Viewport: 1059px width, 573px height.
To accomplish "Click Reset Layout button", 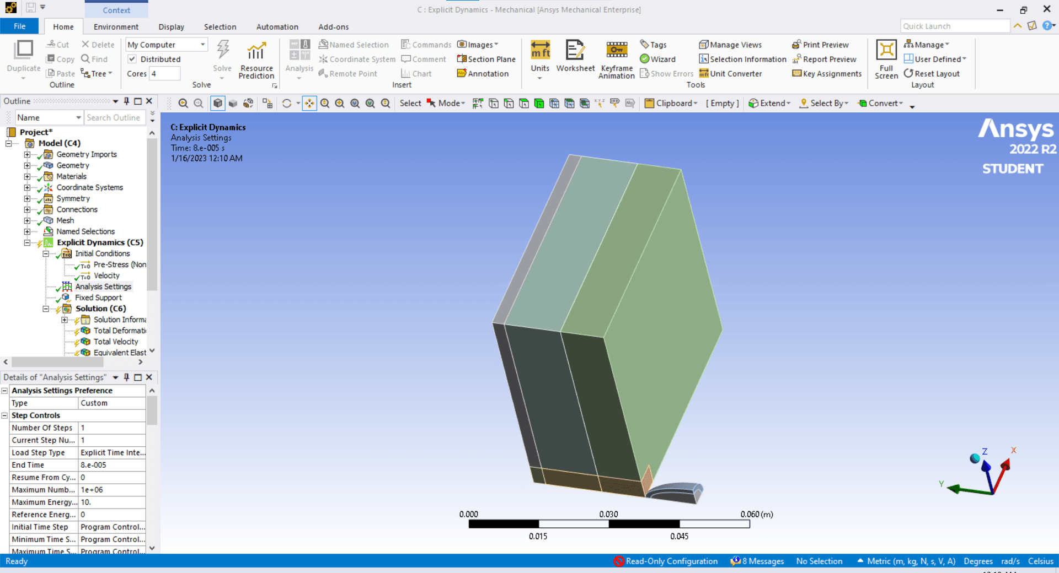I will [932, 73].
